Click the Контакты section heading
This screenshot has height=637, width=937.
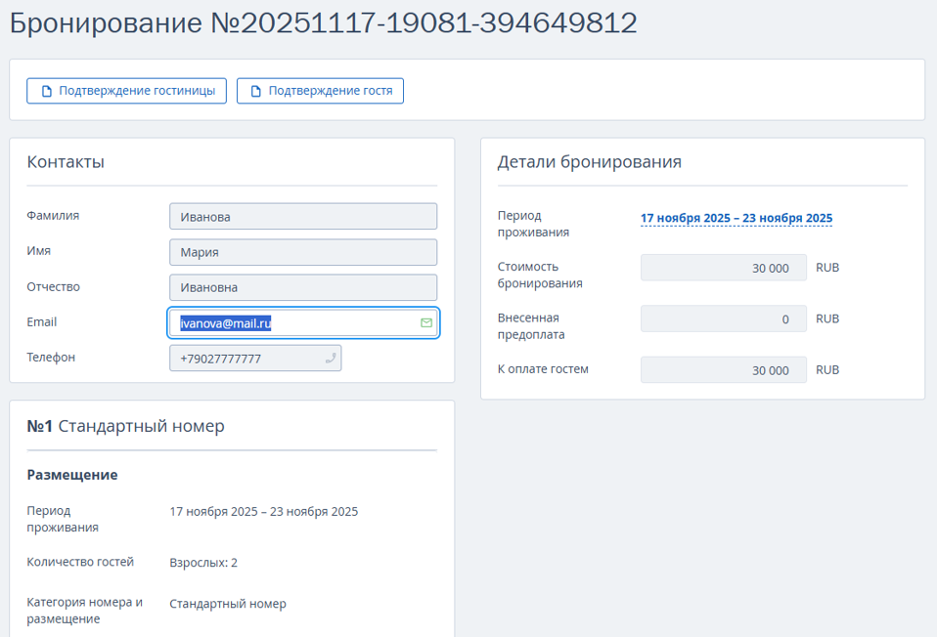(66, 162)
